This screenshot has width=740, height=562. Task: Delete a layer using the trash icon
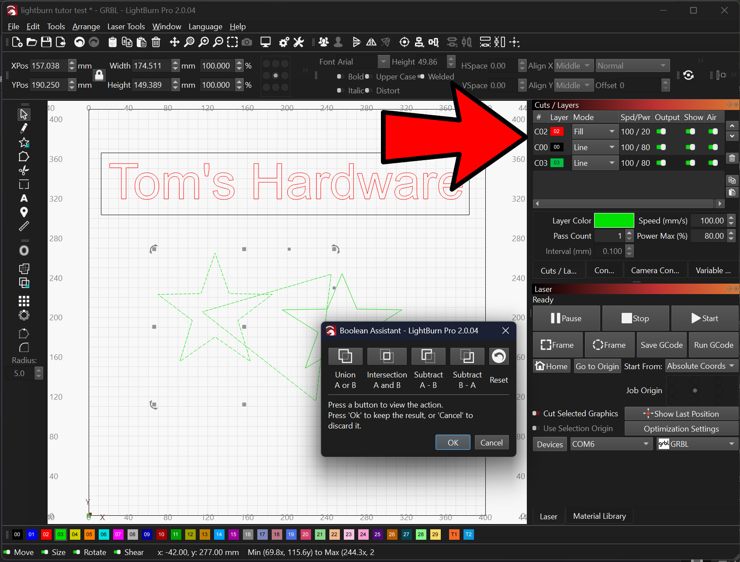click(732, 158)
